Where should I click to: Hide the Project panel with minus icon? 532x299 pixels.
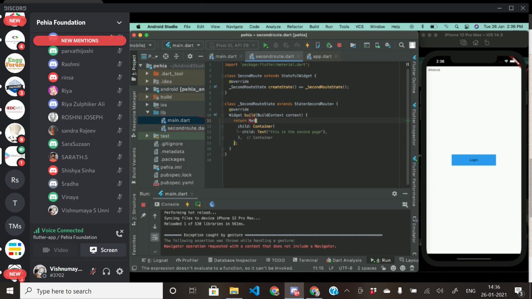pos(200,56)
